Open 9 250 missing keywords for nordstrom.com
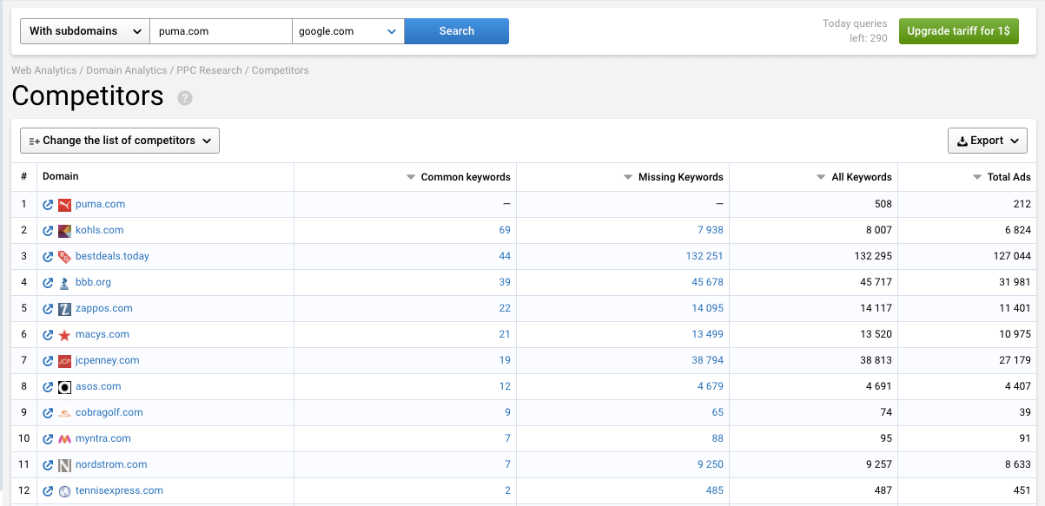Viewport: 1045px width, 506px height. pyautogui.click(x=711, y=465)
